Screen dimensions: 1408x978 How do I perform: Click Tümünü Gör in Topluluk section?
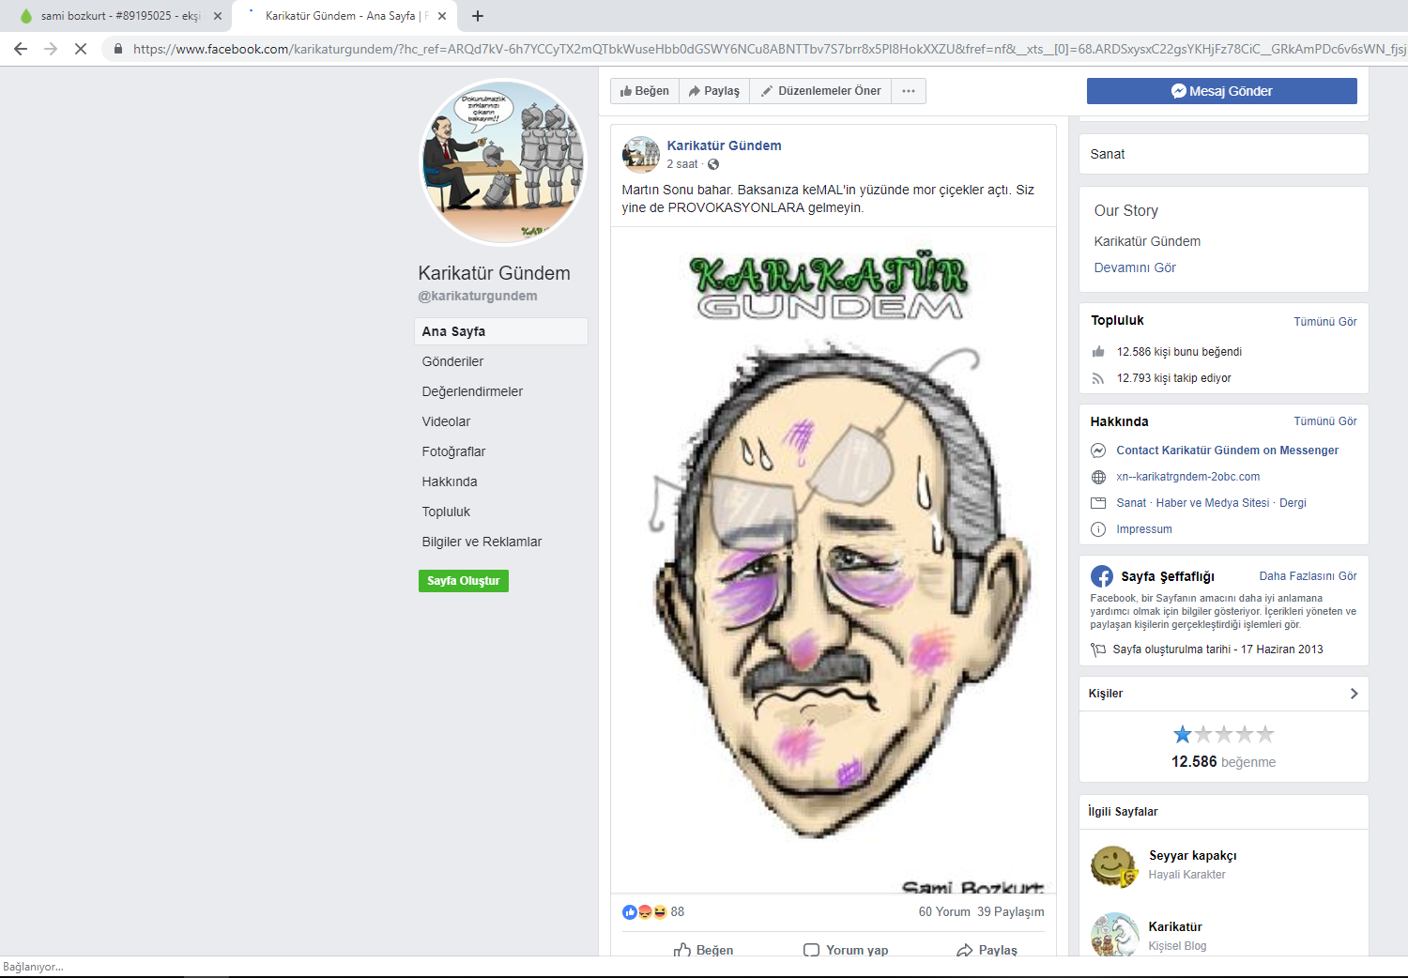click(x=1325, y=322)
